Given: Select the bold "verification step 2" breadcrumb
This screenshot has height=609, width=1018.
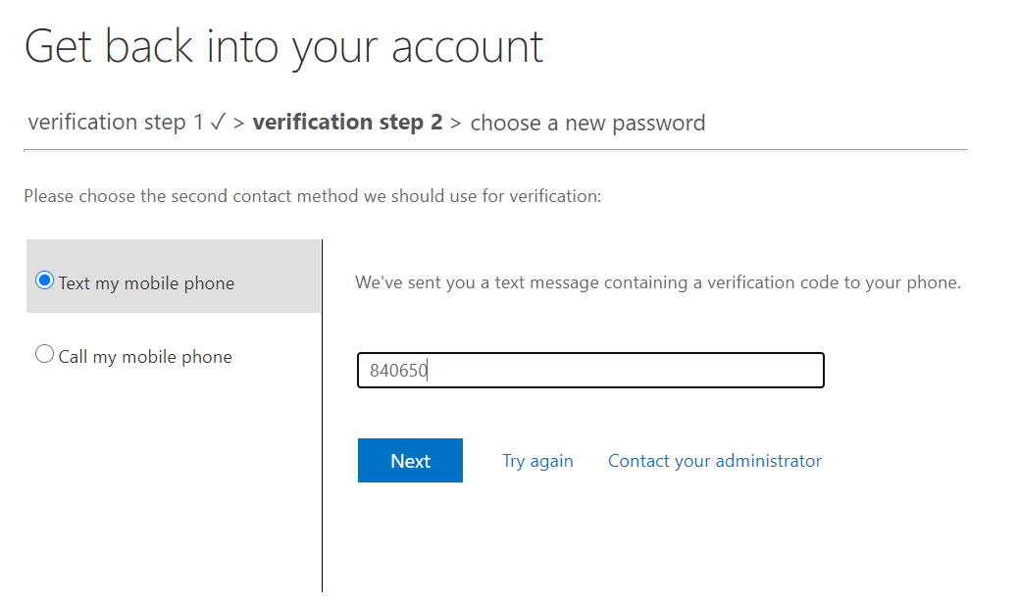Looking at the screenshot, I should (x=348, y=122).
